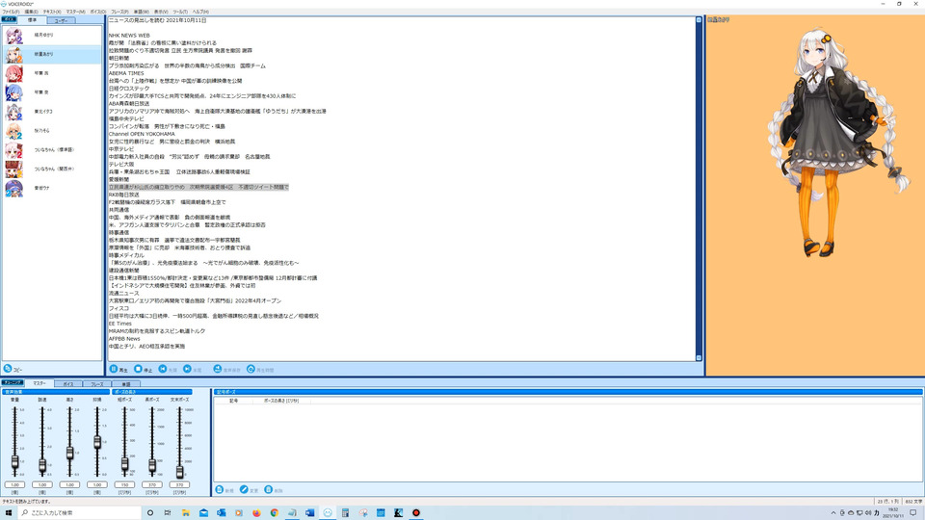Image resolution: width=925 pixels, height=520 pixels.
Task: Click the 記号 column header in pause table
Action: 233,401
